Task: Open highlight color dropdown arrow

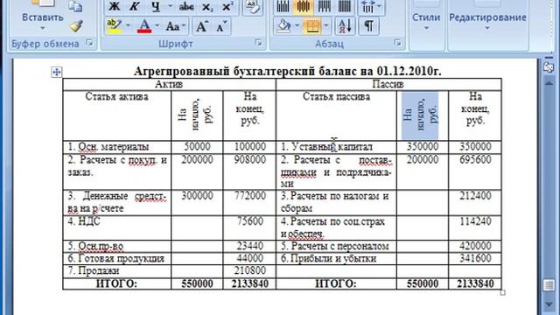Action: click(x=128, y=26)
